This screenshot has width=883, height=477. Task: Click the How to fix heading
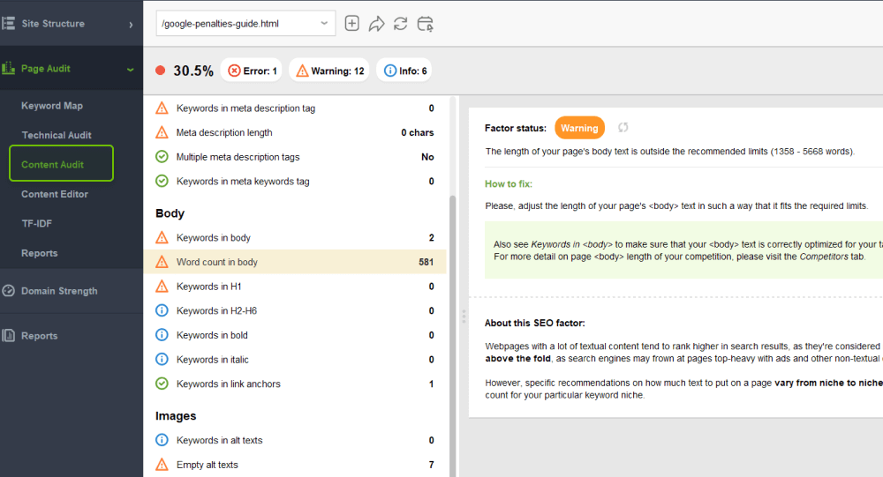click(509, 183)
